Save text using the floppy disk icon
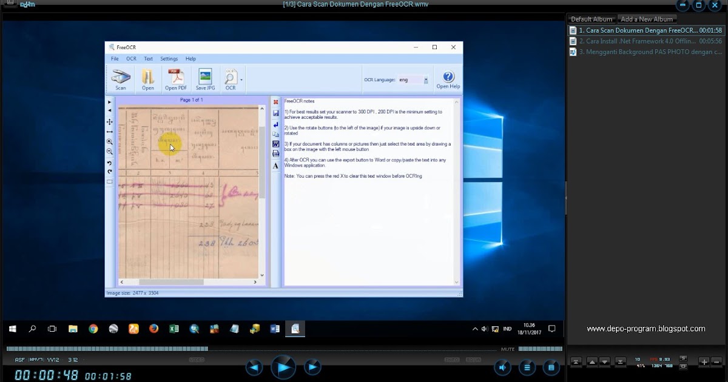728x382 pixels. click(275, 113)
